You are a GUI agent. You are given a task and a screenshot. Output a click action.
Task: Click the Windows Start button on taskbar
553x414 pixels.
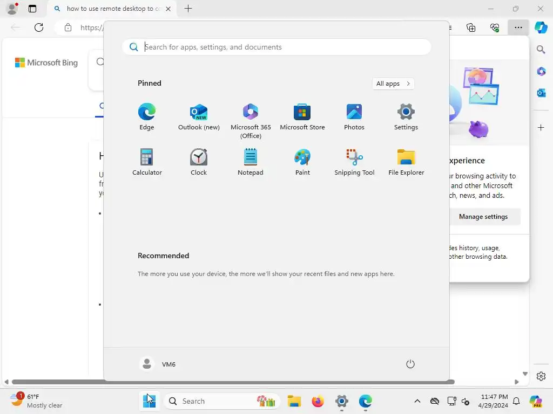point(149,401)
